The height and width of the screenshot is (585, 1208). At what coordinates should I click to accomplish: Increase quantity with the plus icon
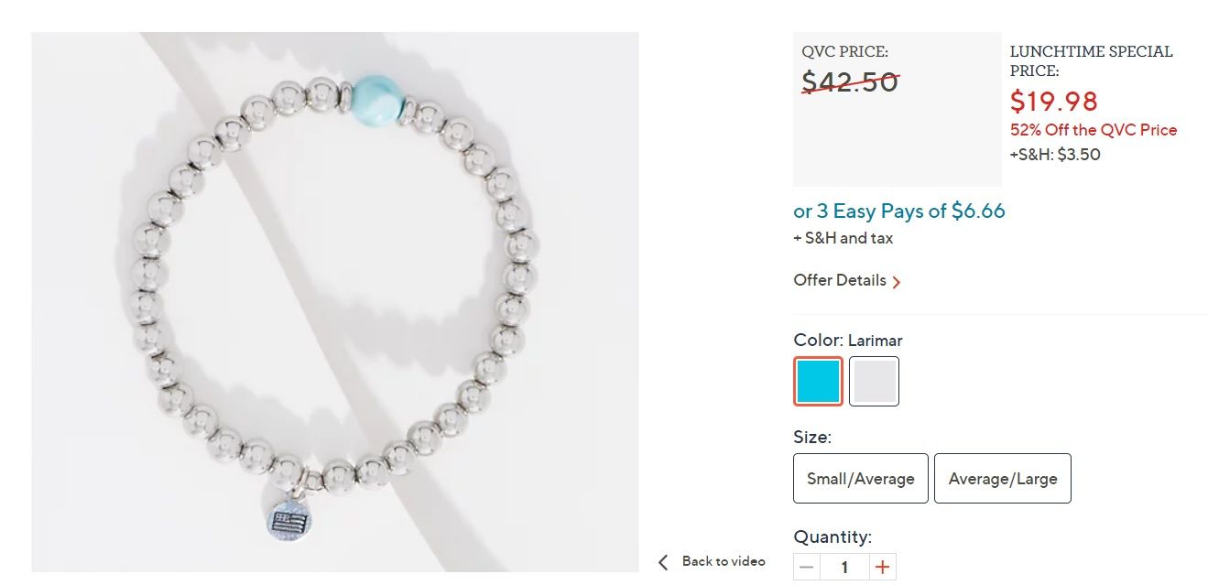[x=882, y=568]
